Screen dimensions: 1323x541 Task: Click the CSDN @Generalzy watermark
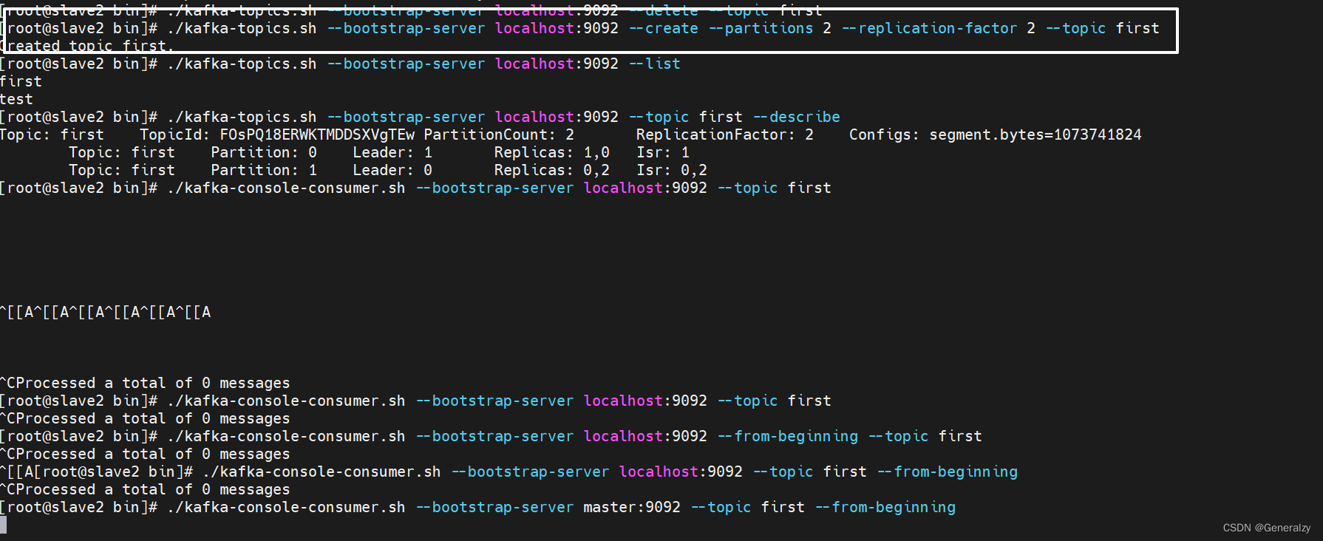1266,528
